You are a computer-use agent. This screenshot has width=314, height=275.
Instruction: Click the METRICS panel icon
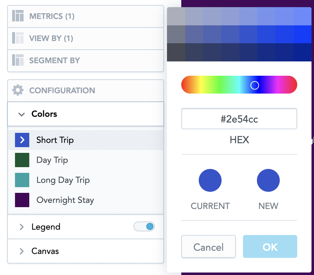point(17,16)
